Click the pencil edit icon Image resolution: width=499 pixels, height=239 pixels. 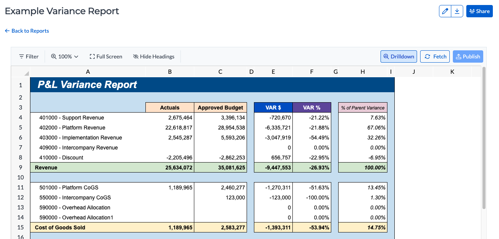pos(445,11)
